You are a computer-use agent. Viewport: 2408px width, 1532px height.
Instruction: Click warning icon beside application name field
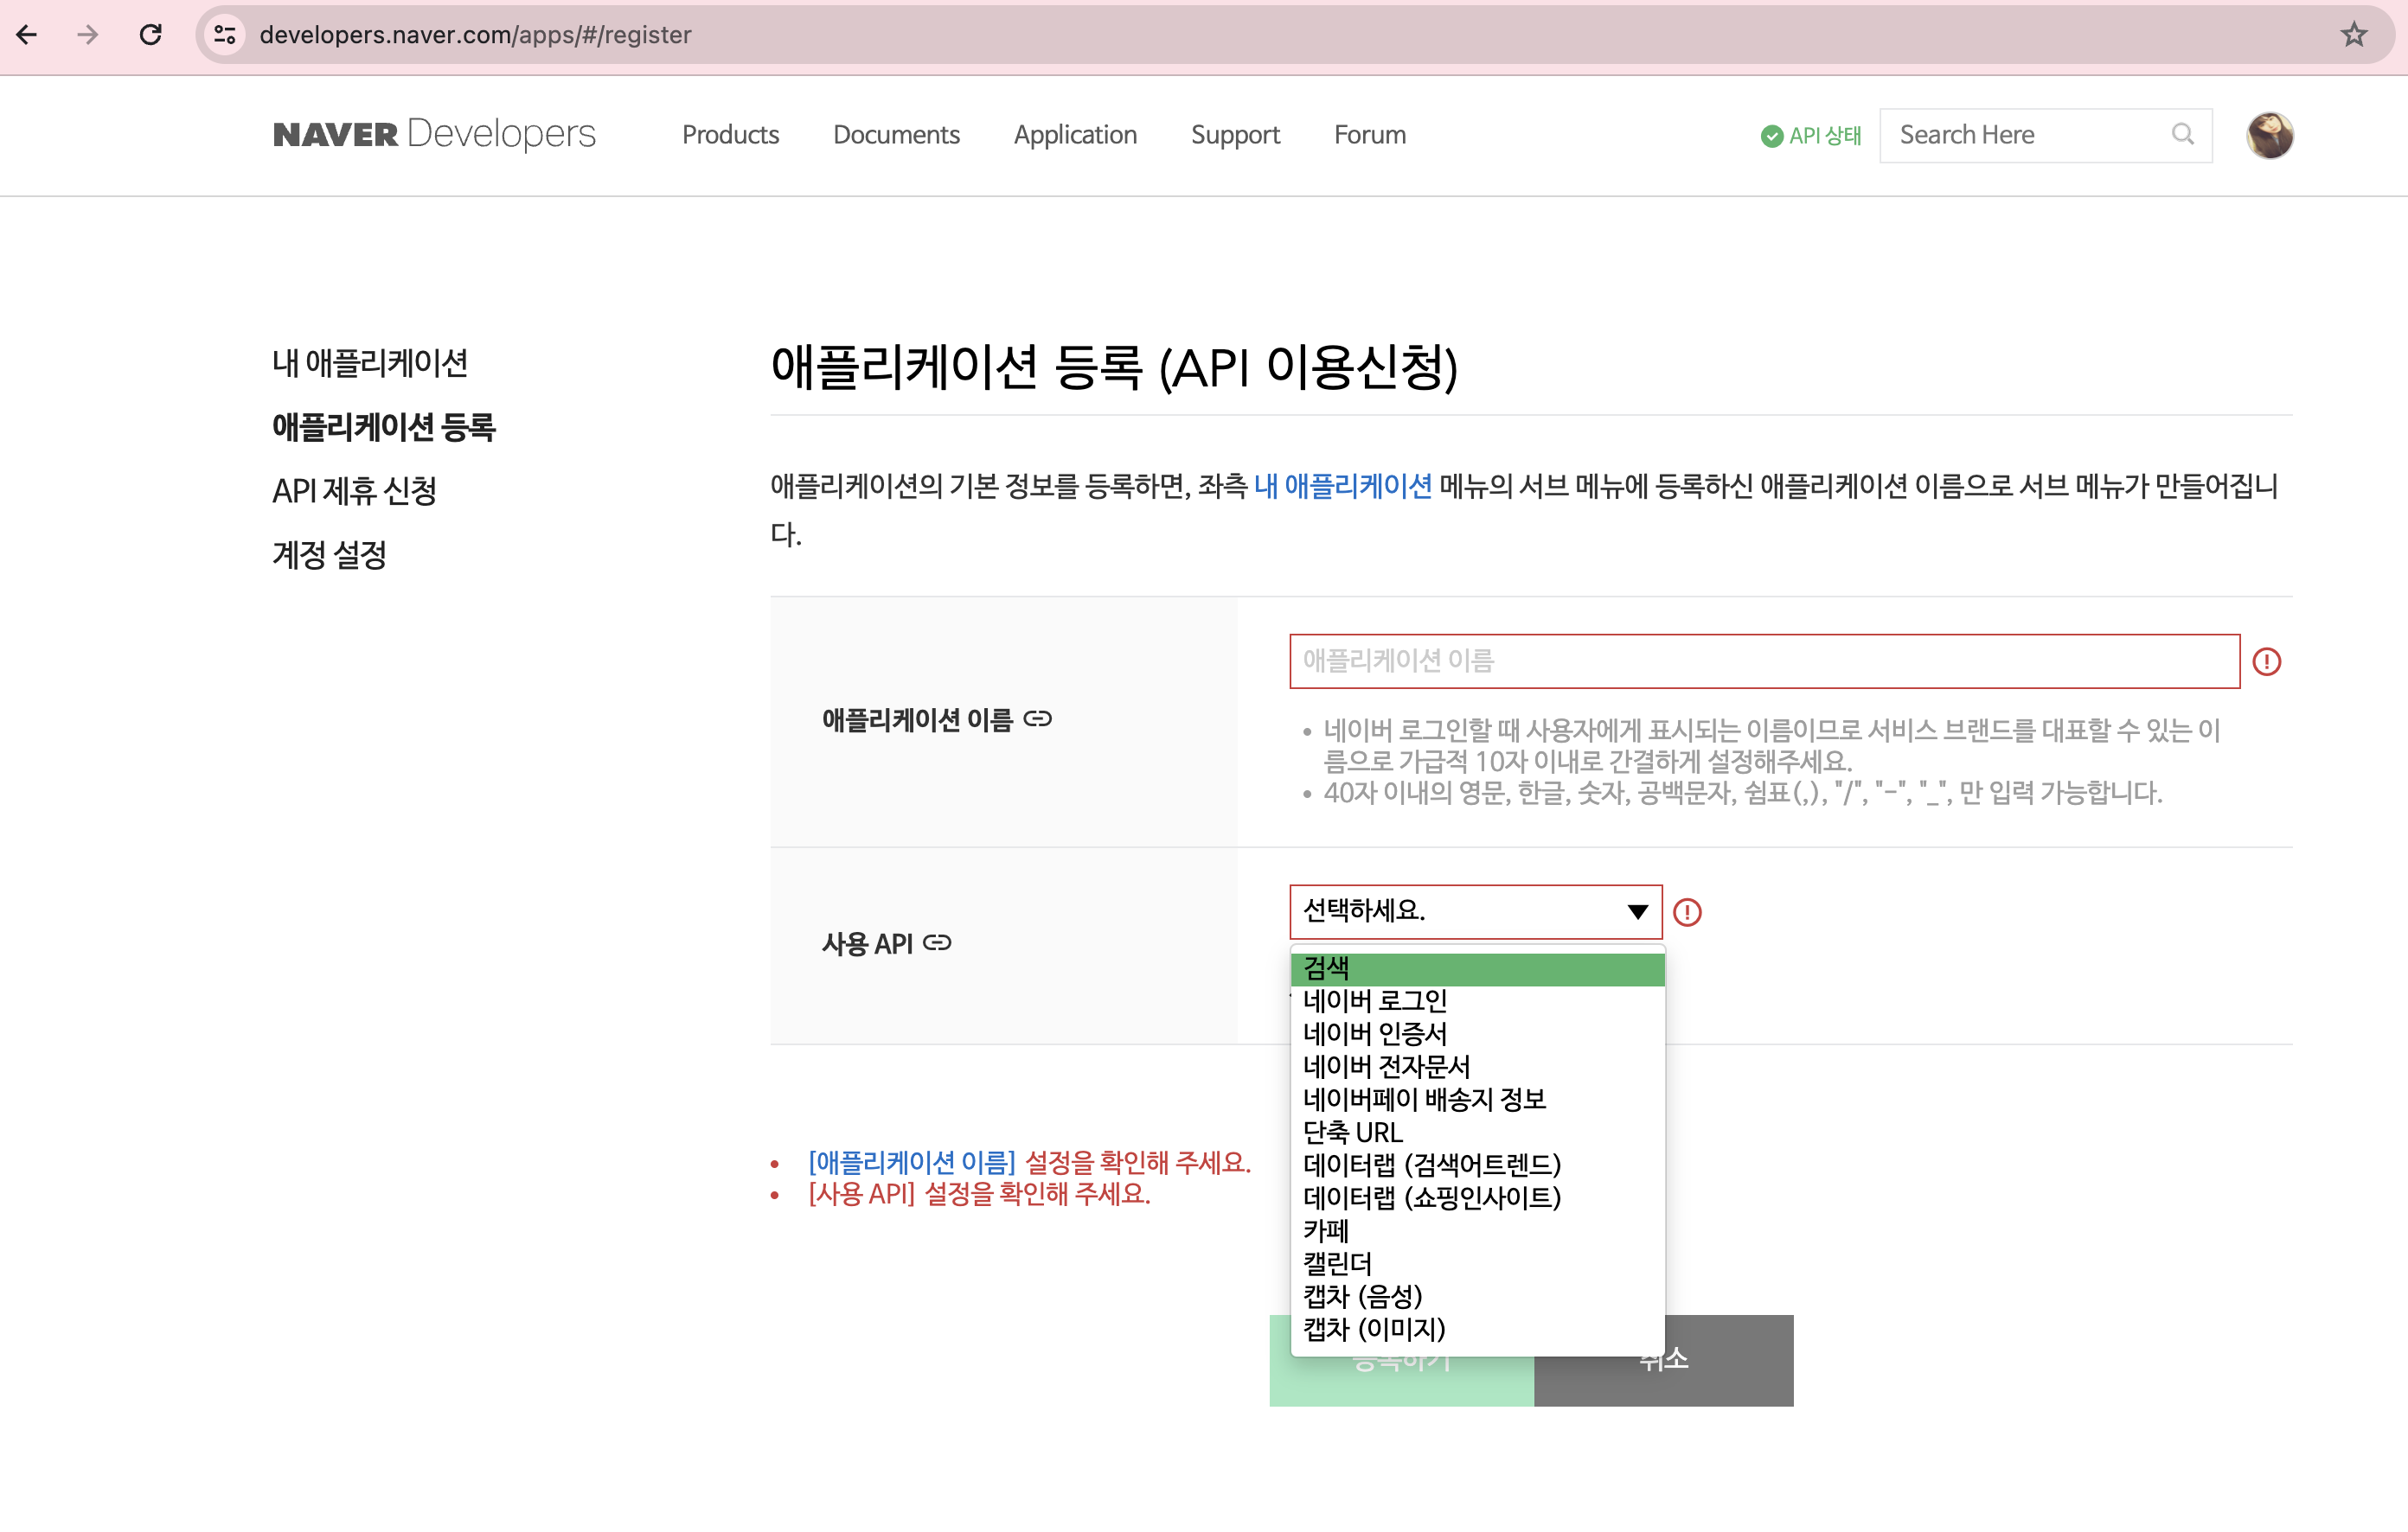point(2266,661)
